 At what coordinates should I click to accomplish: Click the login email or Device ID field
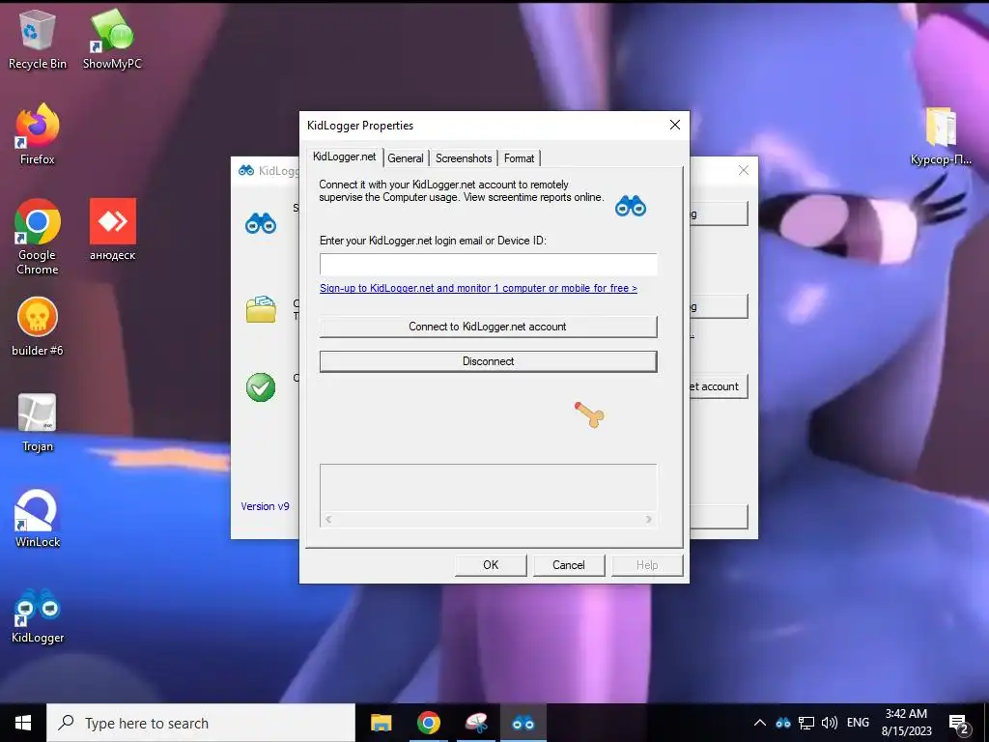coord(488,264)
